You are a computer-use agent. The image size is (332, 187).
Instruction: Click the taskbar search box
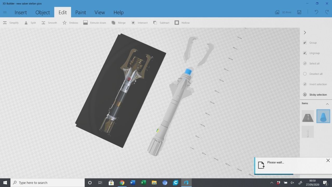click(47, 183)
